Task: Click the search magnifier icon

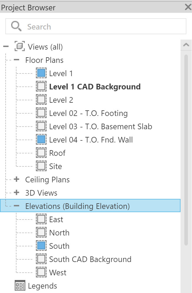Action: click(x=16, y=26)
